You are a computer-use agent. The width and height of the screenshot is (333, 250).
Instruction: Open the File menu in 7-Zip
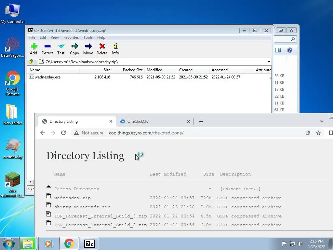[32, 37]
